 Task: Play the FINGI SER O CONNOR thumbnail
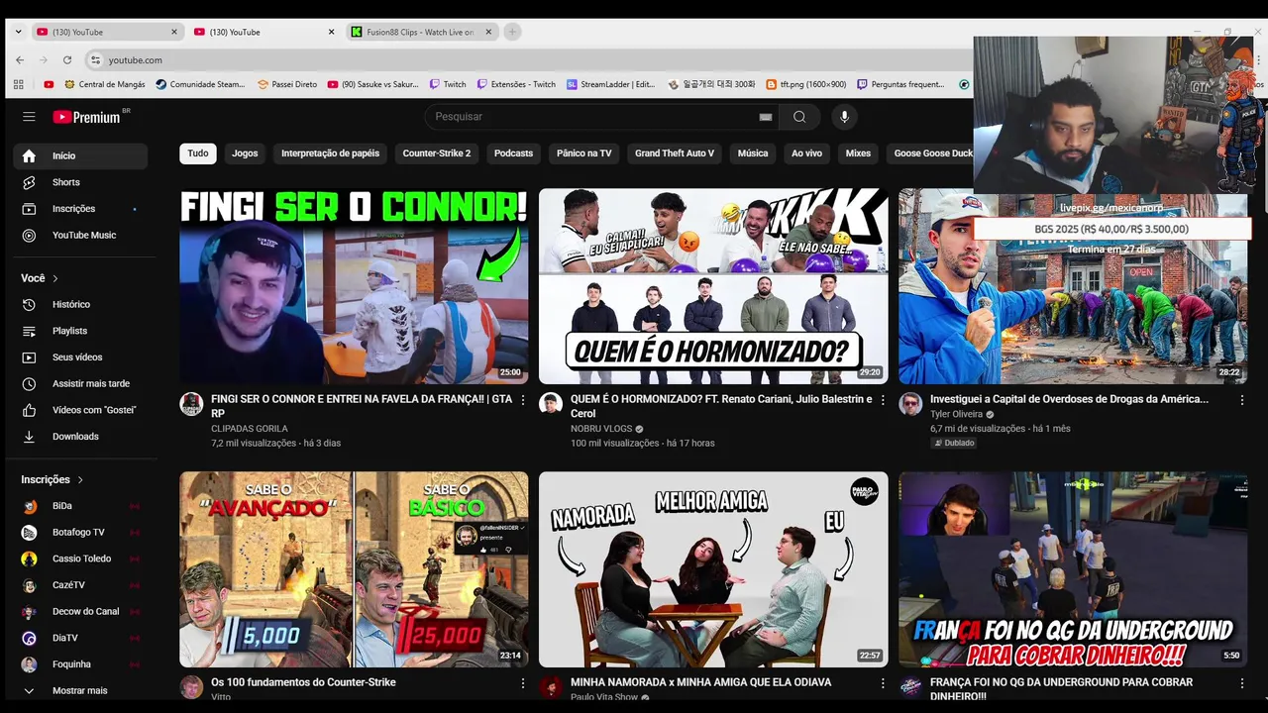point(354,286)
